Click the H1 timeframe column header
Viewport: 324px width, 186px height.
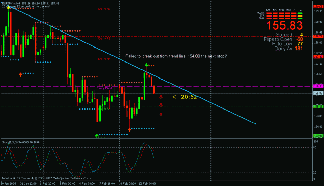(294, 10)
